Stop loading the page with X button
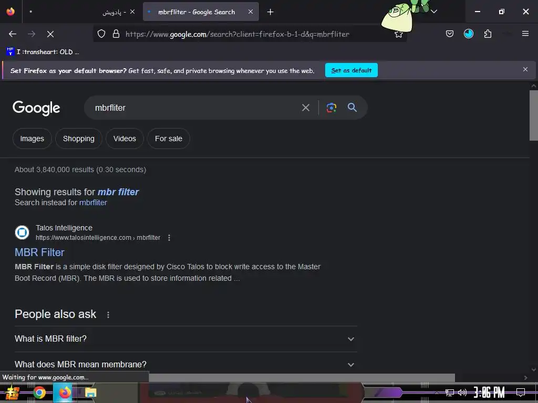The image size is (538, 403). pos(50,34)
